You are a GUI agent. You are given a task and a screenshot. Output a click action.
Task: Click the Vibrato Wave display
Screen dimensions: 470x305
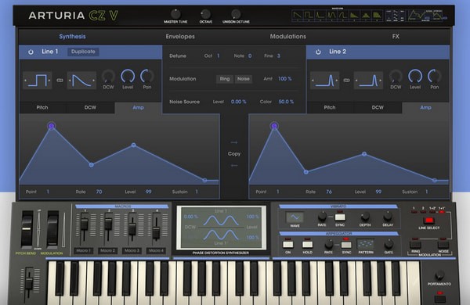pos(295,217)
